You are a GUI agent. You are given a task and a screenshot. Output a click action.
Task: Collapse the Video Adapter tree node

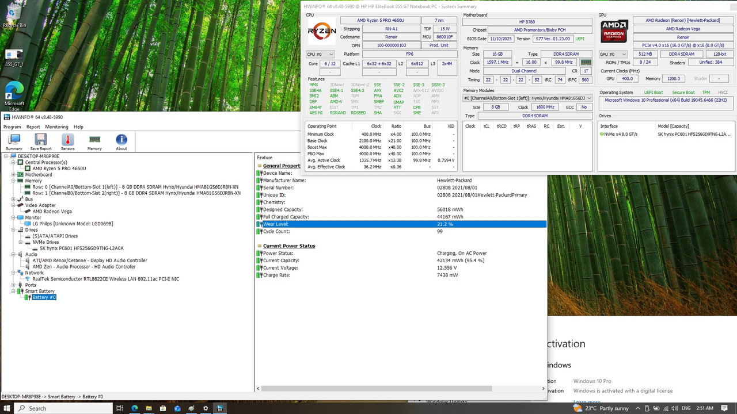click(x=13, y=205)
